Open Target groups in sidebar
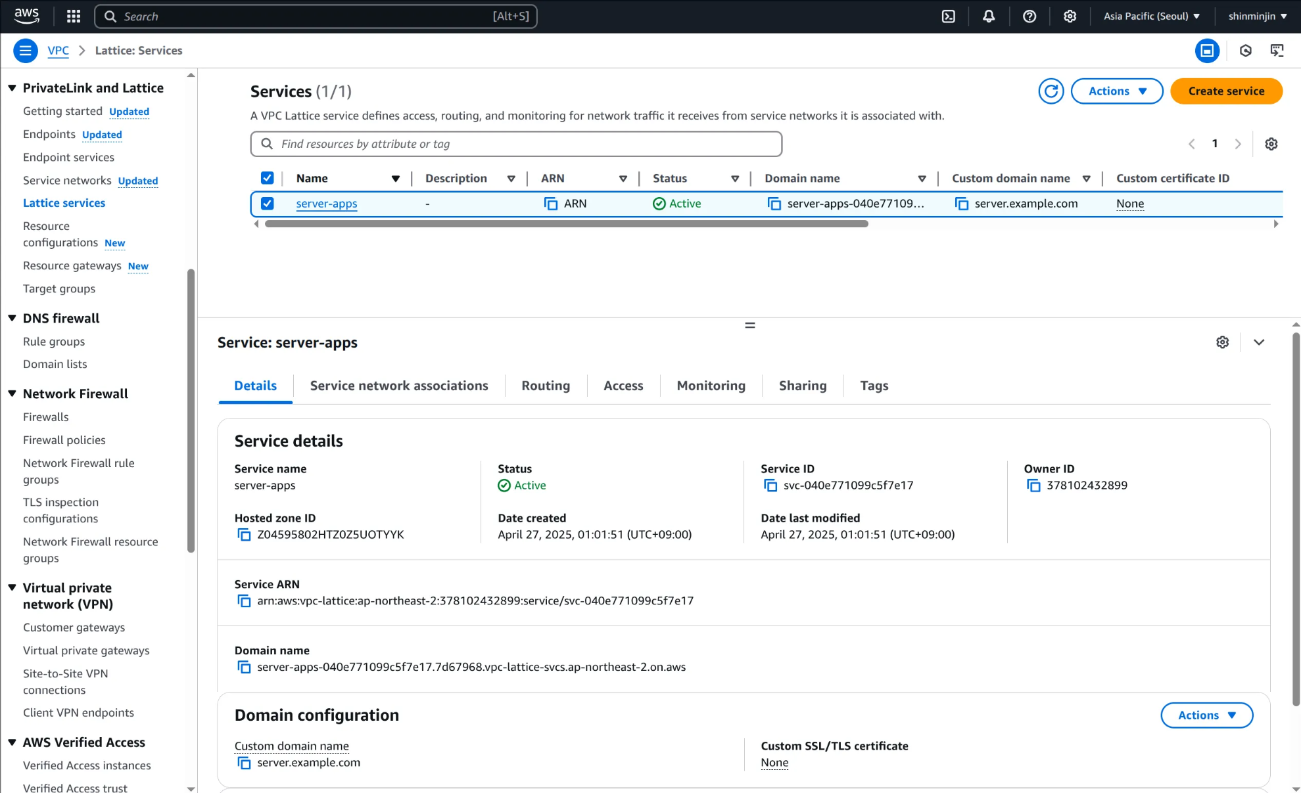 (x=59, y=288)
